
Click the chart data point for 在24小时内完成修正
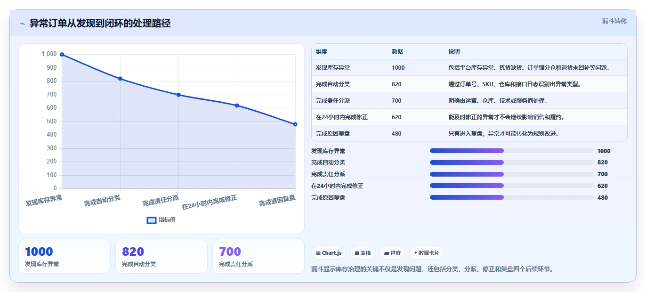[x=237, y=105]
